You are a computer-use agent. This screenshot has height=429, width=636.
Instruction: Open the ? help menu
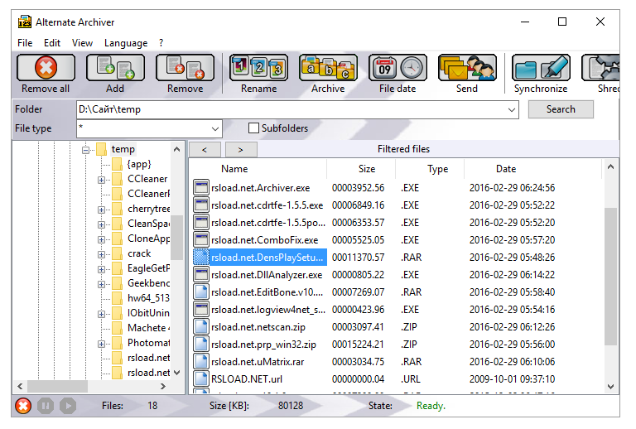point(161,43)
